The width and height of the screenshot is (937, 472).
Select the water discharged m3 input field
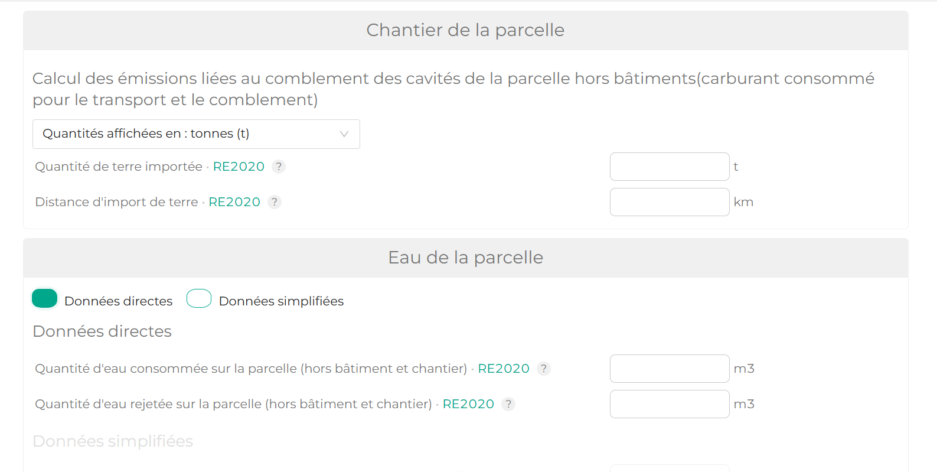669,404
